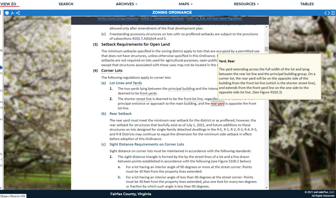Expand the Archives dropdown menu
The image size is (336, 198).
127,4
